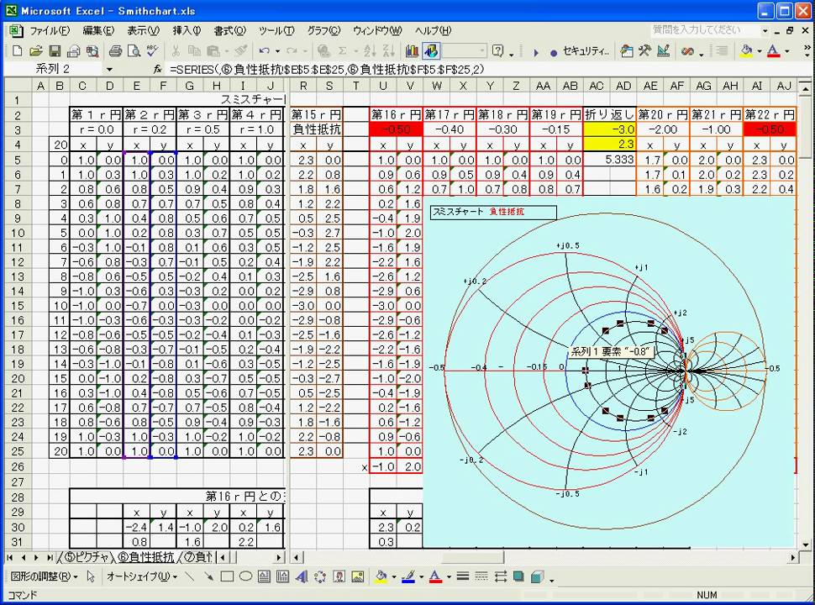The height and width of the screenshot is (605, 815).
Task: Apply the blue Line Color in drawing toolbar
Action: click(408, 576)
